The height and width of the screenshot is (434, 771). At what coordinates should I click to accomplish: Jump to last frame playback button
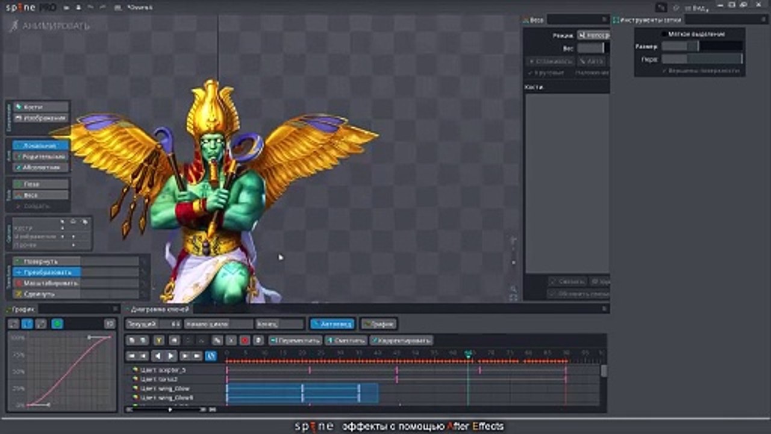pyautogui.click(x=196, y=356)
